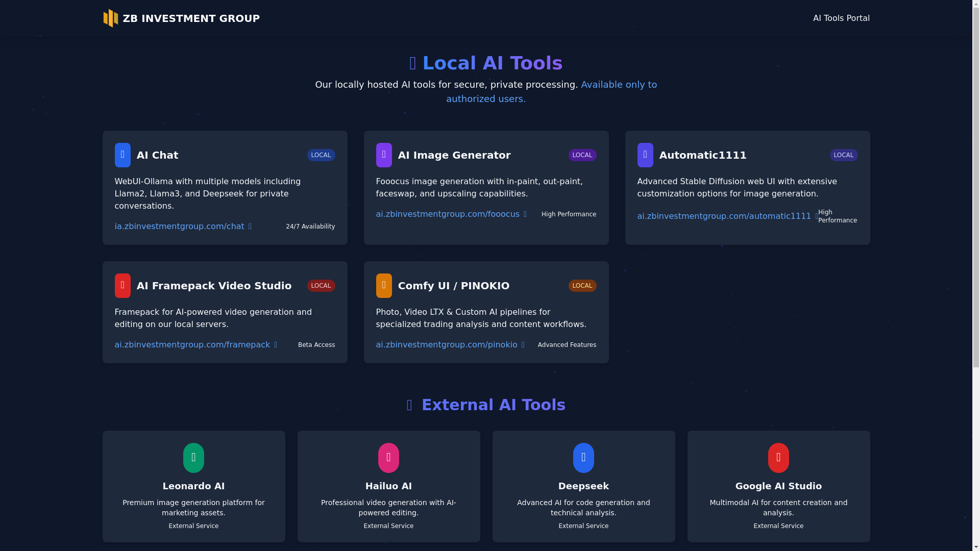Image resolution: width=980 pixels, height=551 pixels.
Task: Click the Deepseek blue icon
Action: click(583, 458)
